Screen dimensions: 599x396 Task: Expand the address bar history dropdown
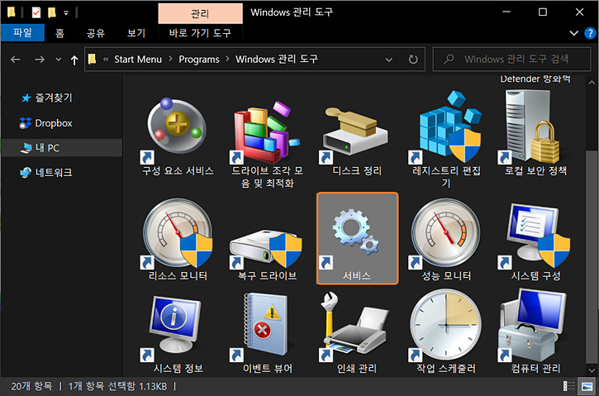[x=389, y=60]
